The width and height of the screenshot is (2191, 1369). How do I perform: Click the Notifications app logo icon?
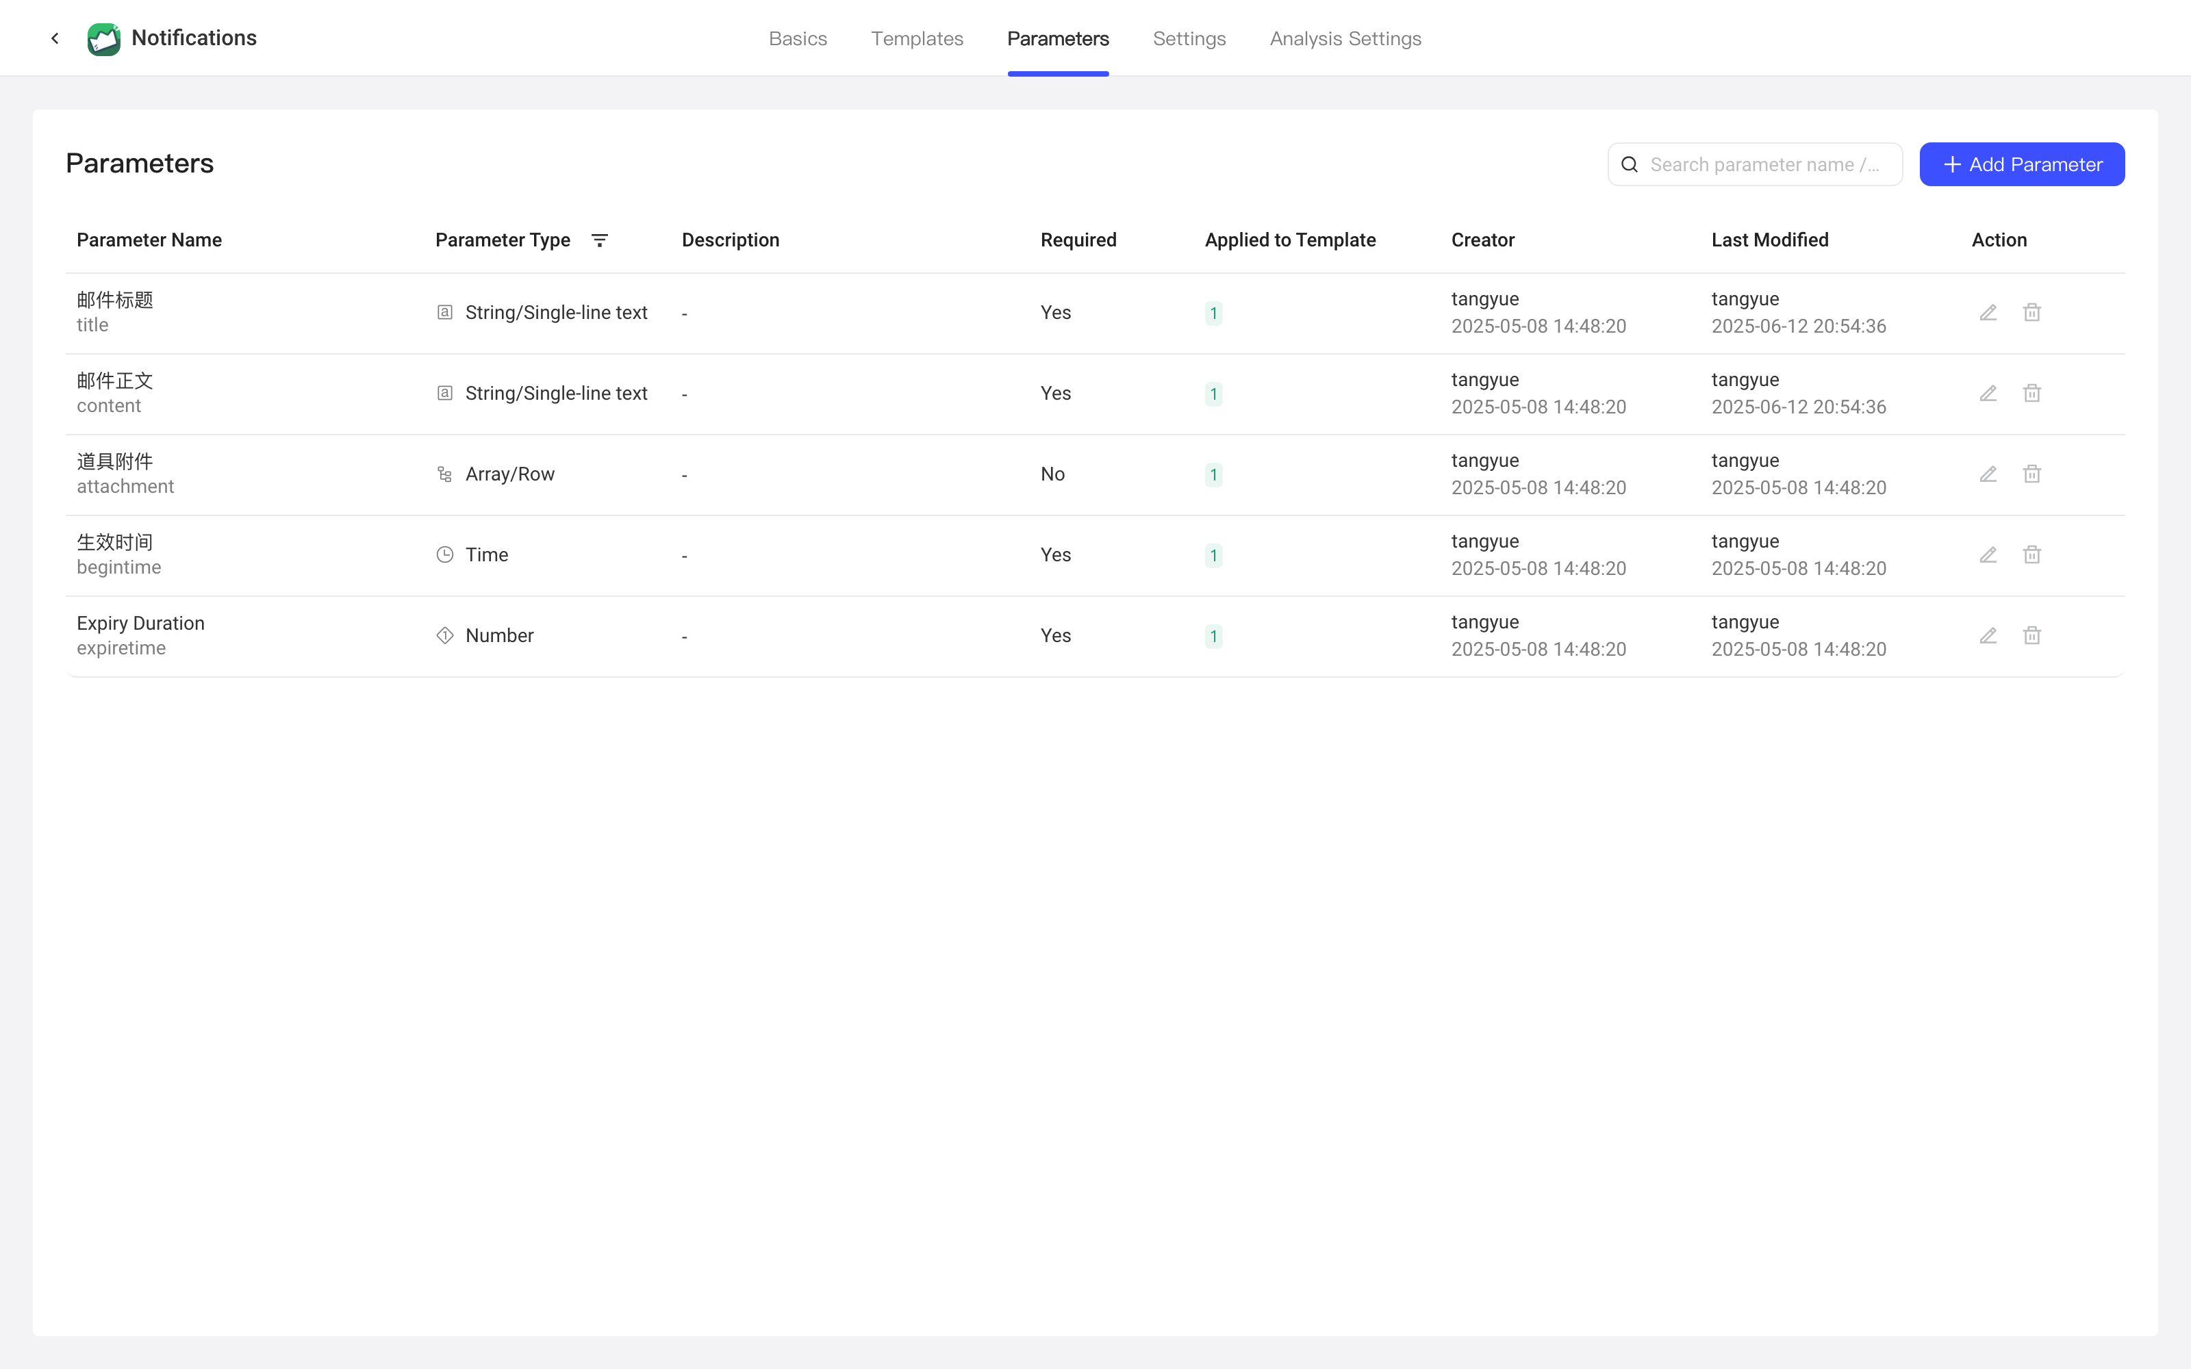(103, 39)
